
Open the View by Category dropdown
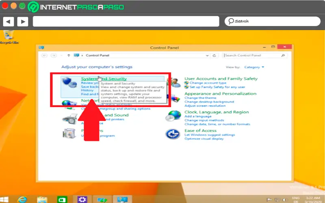click(254, 67)
